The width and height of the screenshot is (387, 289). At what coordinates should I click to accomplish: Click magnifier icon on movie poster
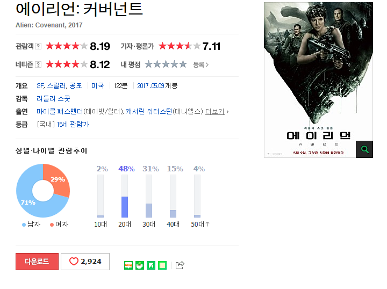click(364, 149)
